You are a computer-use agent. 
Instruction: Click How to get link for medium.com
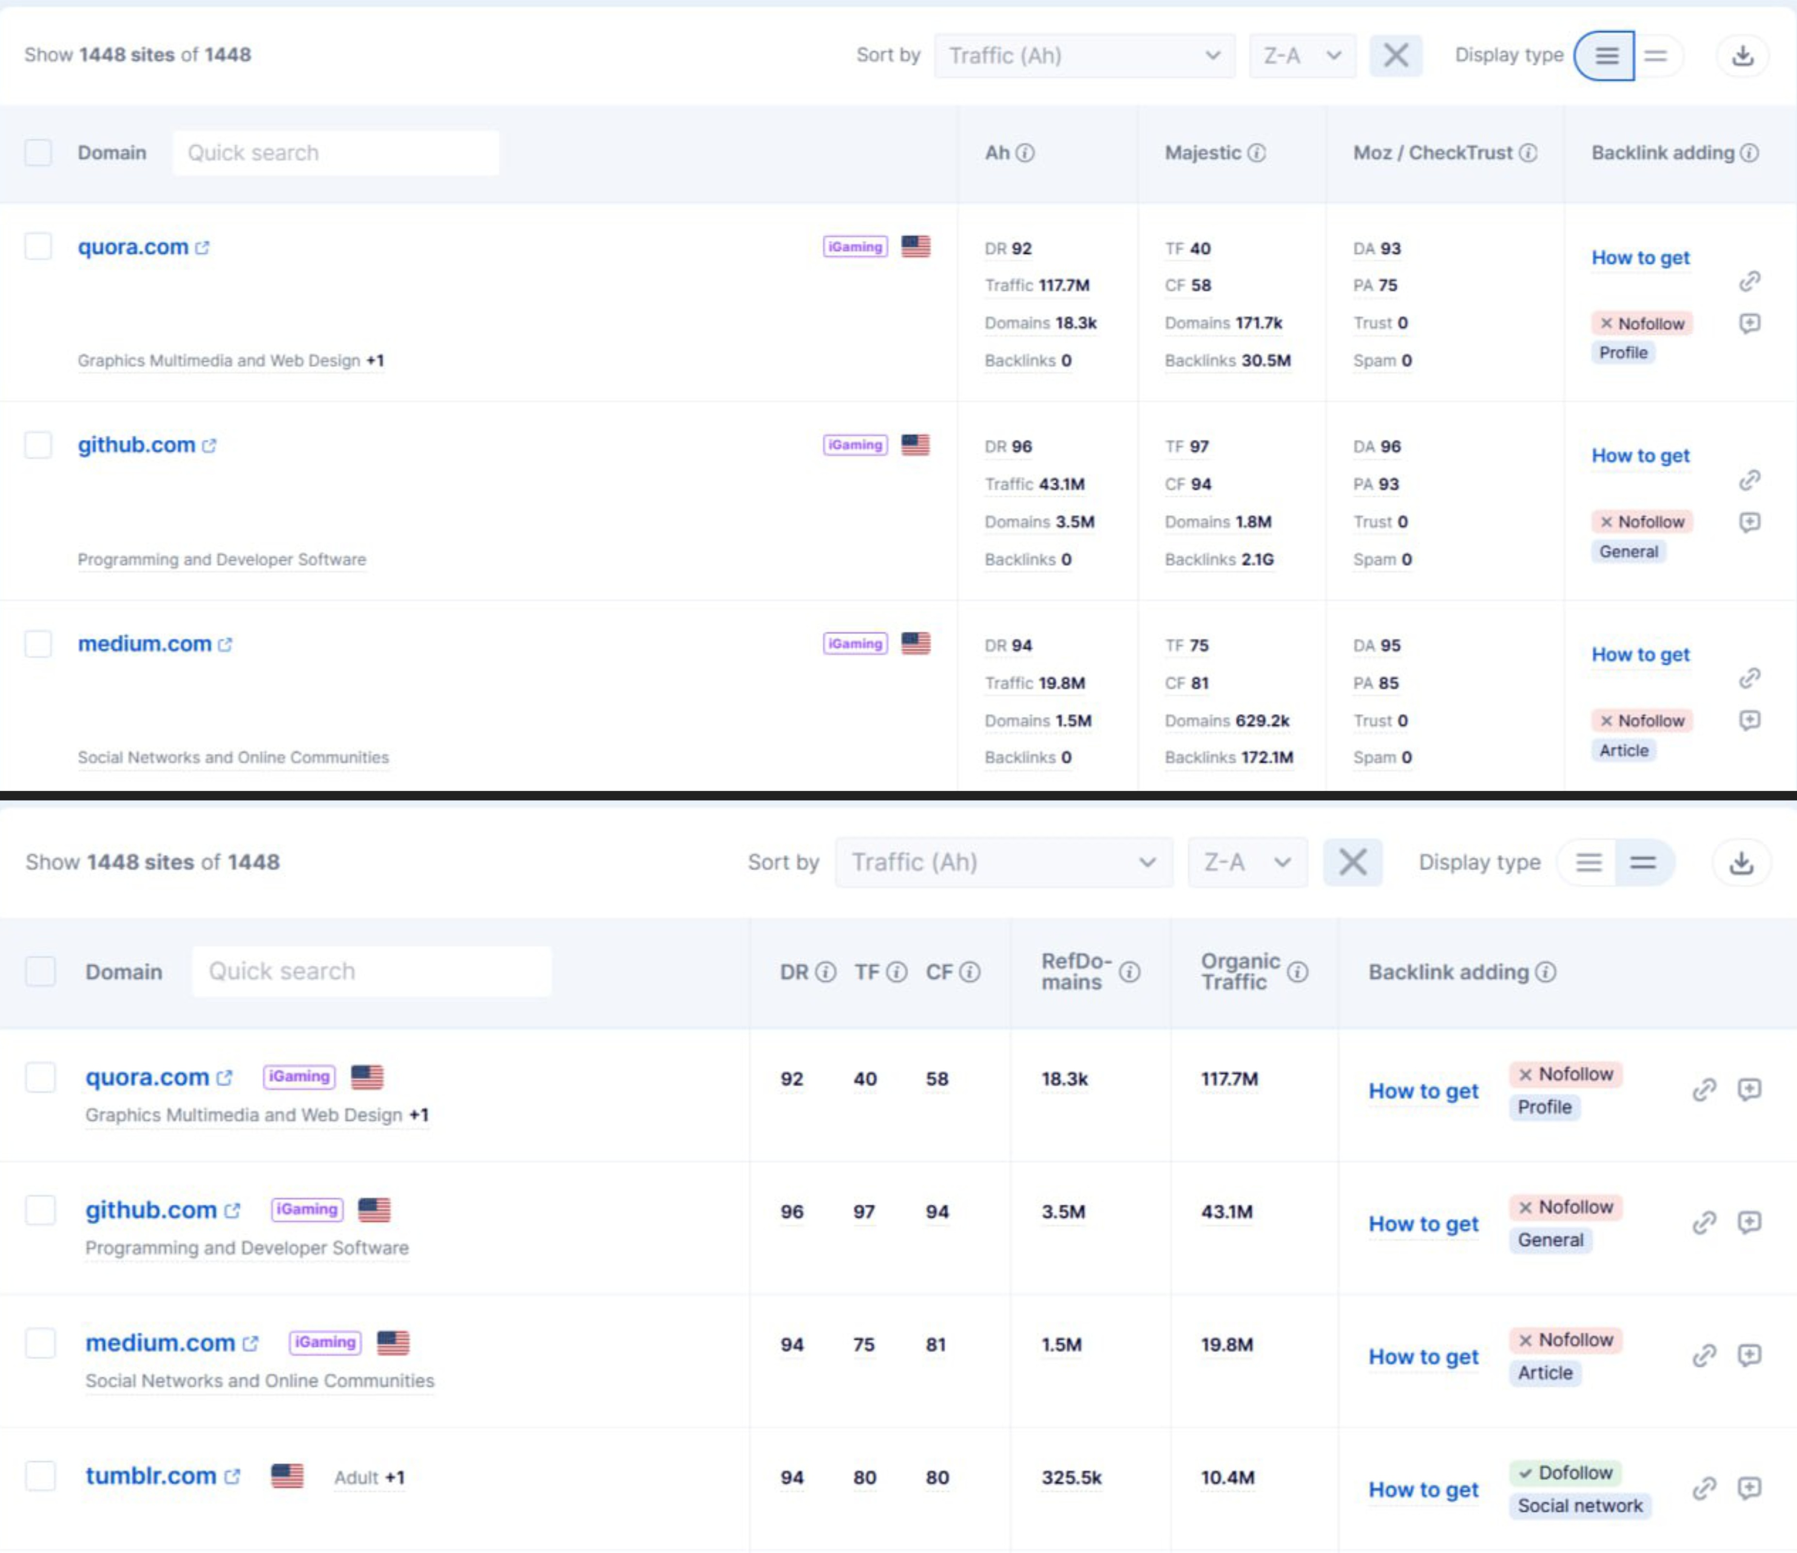(1640, 655)
